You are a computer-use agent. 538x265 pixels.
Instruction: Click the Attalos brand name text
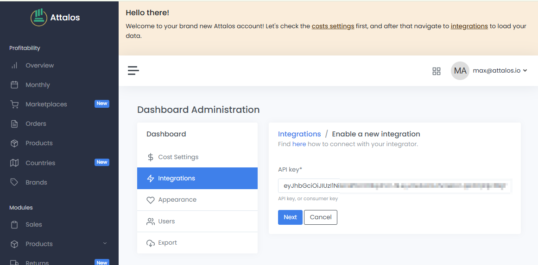coord(65,18)
